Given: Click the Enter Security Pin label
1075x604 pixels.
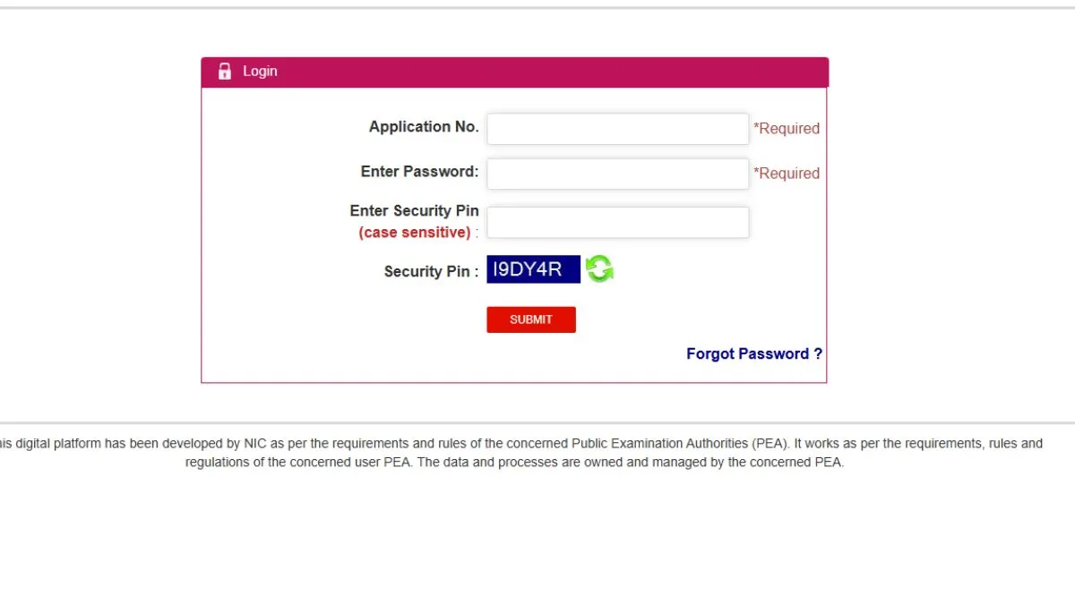Looking at the screenshot, I should (x=414, y=211).
